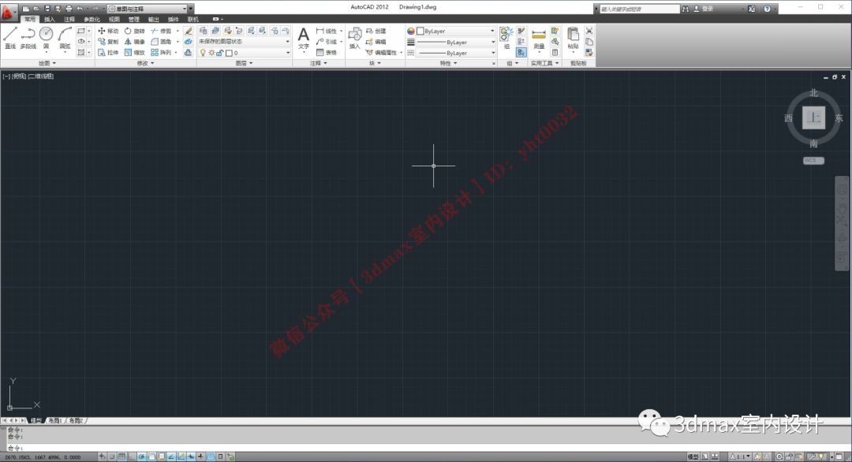852x462 pixels.
Task: Click the Sign In (登录) button
Action: pyautogui.click(x=704, y=9)
